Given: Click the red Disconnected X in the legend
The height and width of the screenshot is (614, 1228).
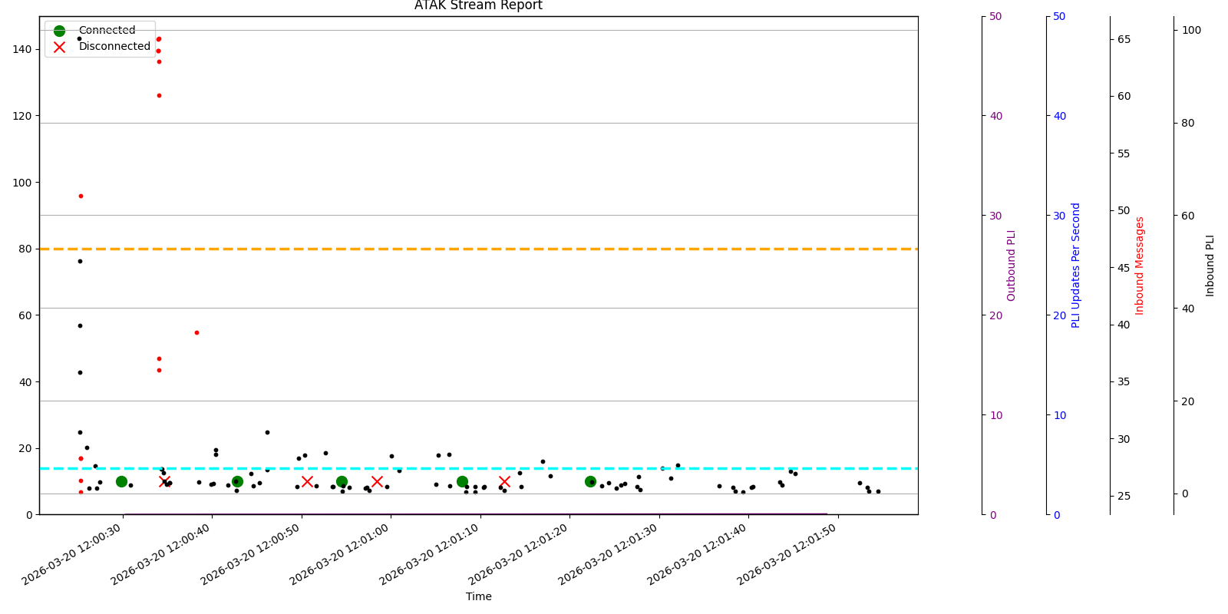Looking at the screenshot, I should [59, 47].
